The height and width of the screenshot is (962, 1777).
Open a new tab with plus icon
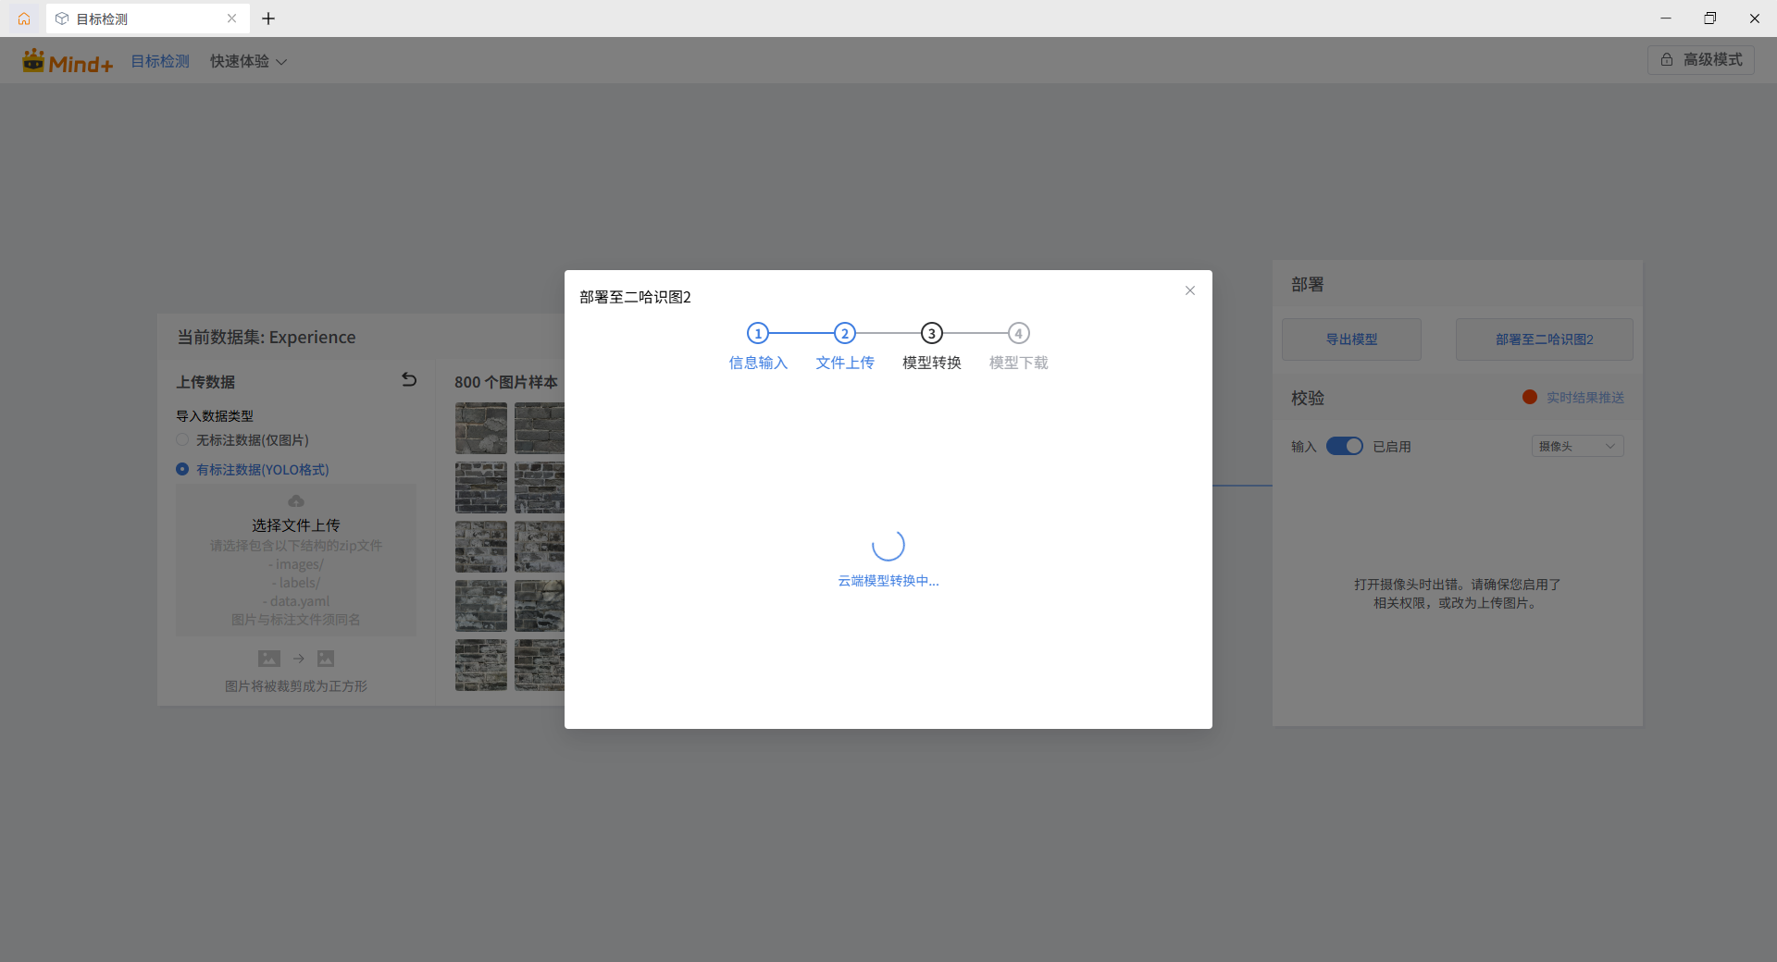pos(268,18)
